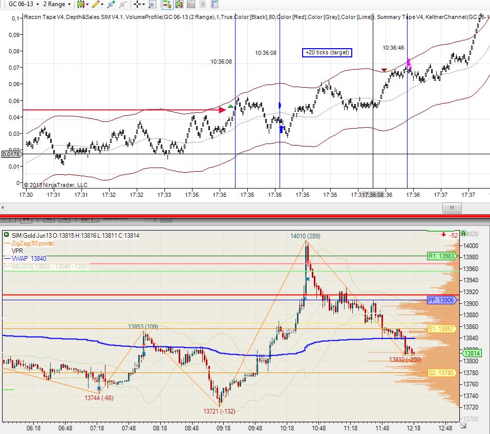Click the Strategies dollar icon
Screen dimensions: 490x434
point(203,4)
